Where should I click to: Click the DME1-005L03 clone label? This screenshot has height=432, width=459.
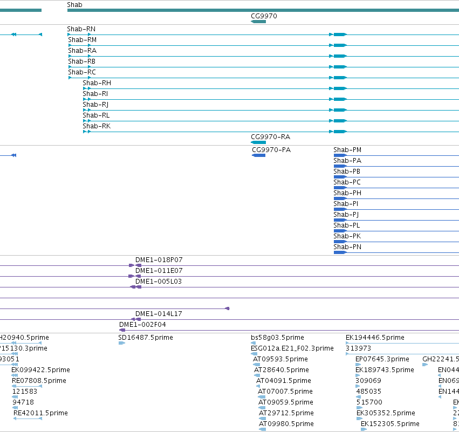pos(159,282)
